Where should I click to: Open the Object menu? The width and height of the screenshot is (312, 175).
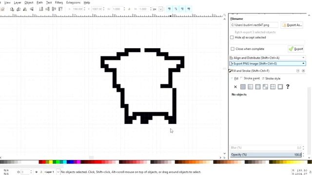click(x=29, y=2)
